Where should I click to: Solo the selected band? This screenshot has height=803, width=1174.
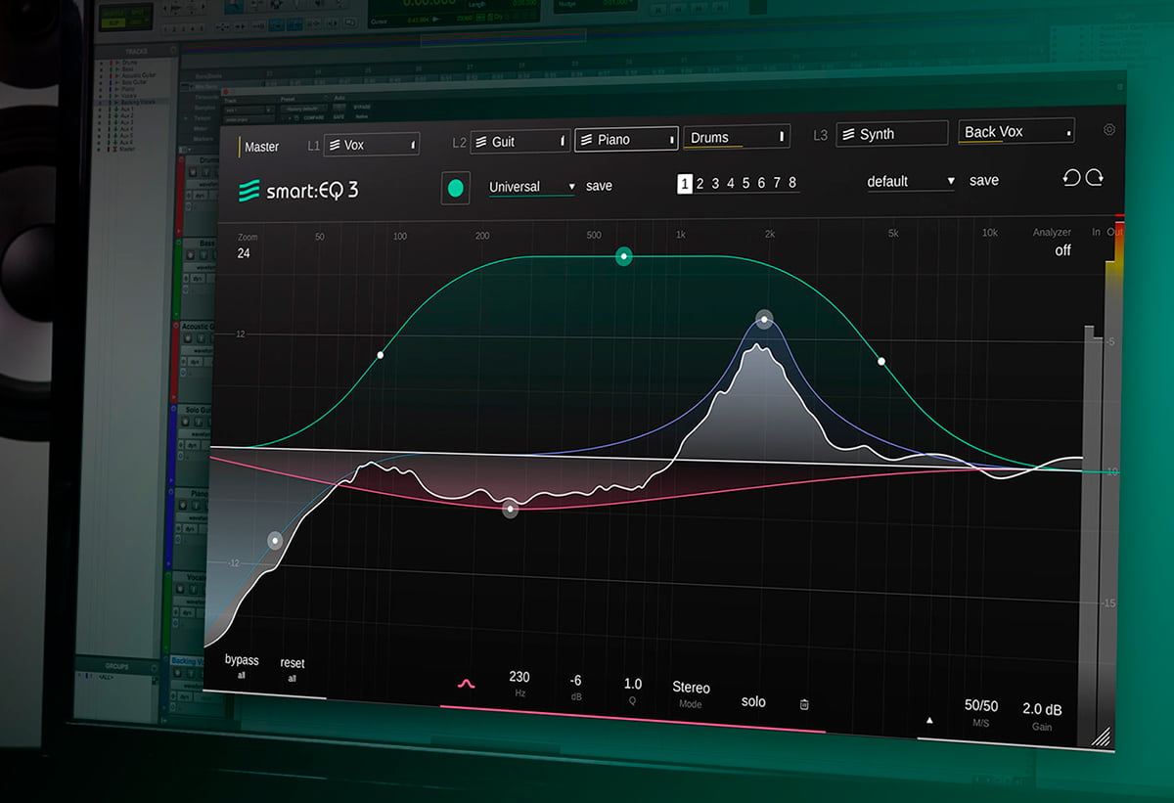tap(753, 702)
